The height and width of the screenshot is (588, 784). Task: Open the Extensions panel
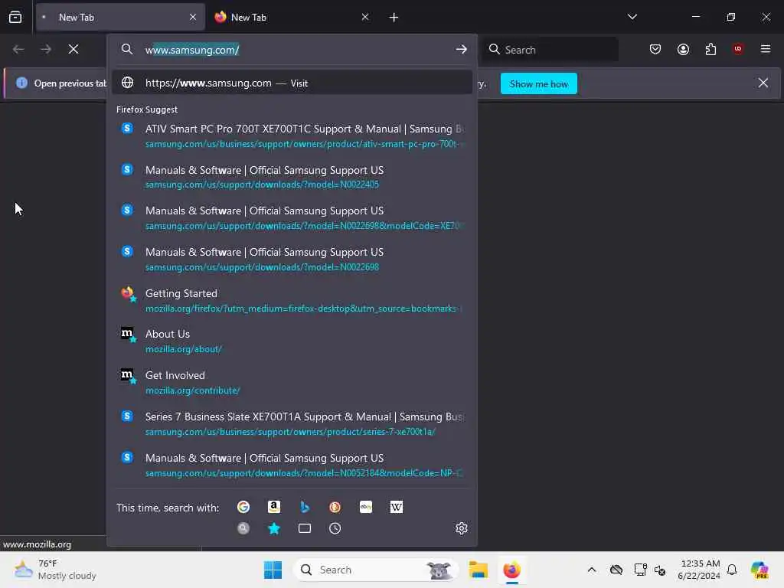[x=710, y=49]
